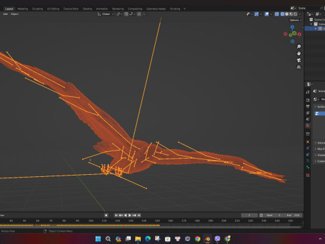Open the Object properties tab

point(307,142)
